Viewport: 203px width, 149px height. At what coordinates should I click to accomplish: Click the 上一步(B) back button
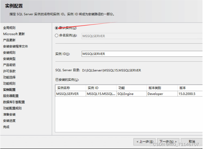(x=145, y=142)
